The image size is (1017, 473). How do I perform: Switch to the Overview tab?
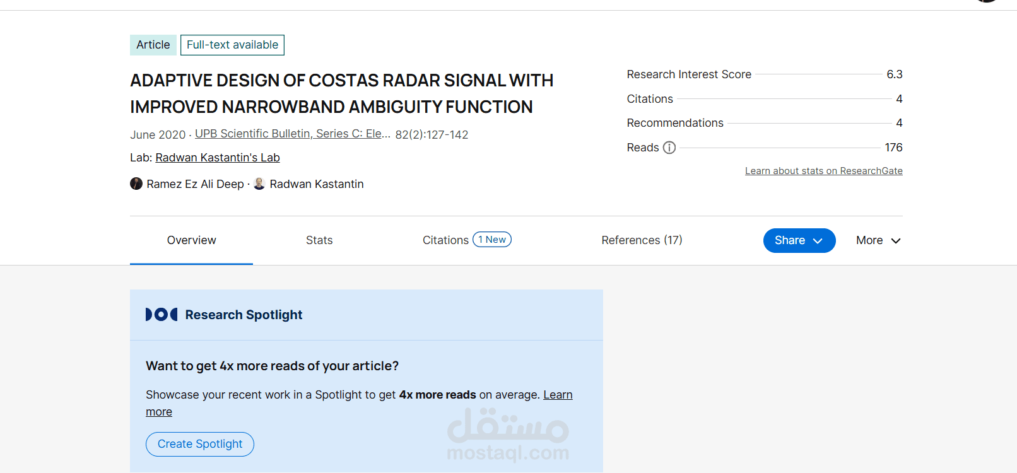click(x=191, y=240)
